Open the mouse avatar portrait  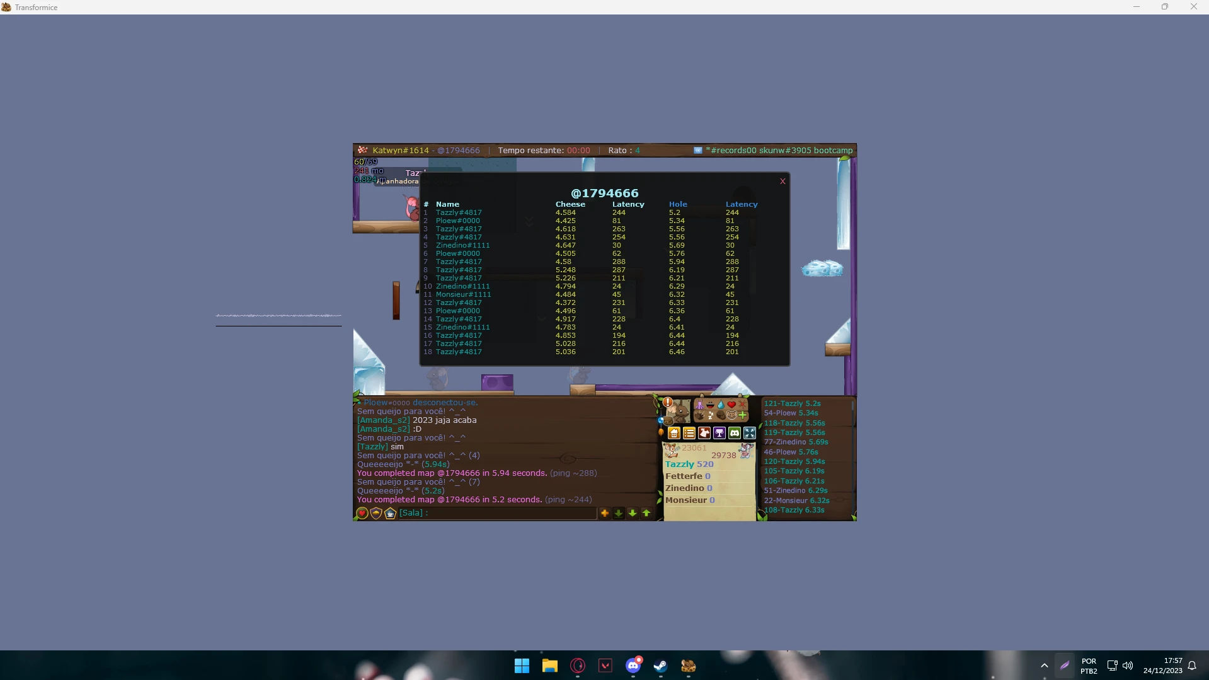pyautogui.click(x=679, y=413)
